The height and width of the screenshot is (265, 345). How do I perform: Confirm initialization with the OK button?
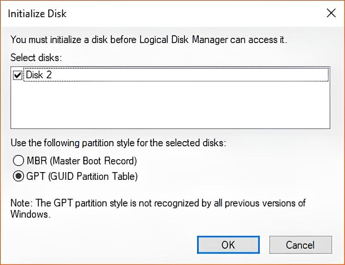click(x=228, y=245)
